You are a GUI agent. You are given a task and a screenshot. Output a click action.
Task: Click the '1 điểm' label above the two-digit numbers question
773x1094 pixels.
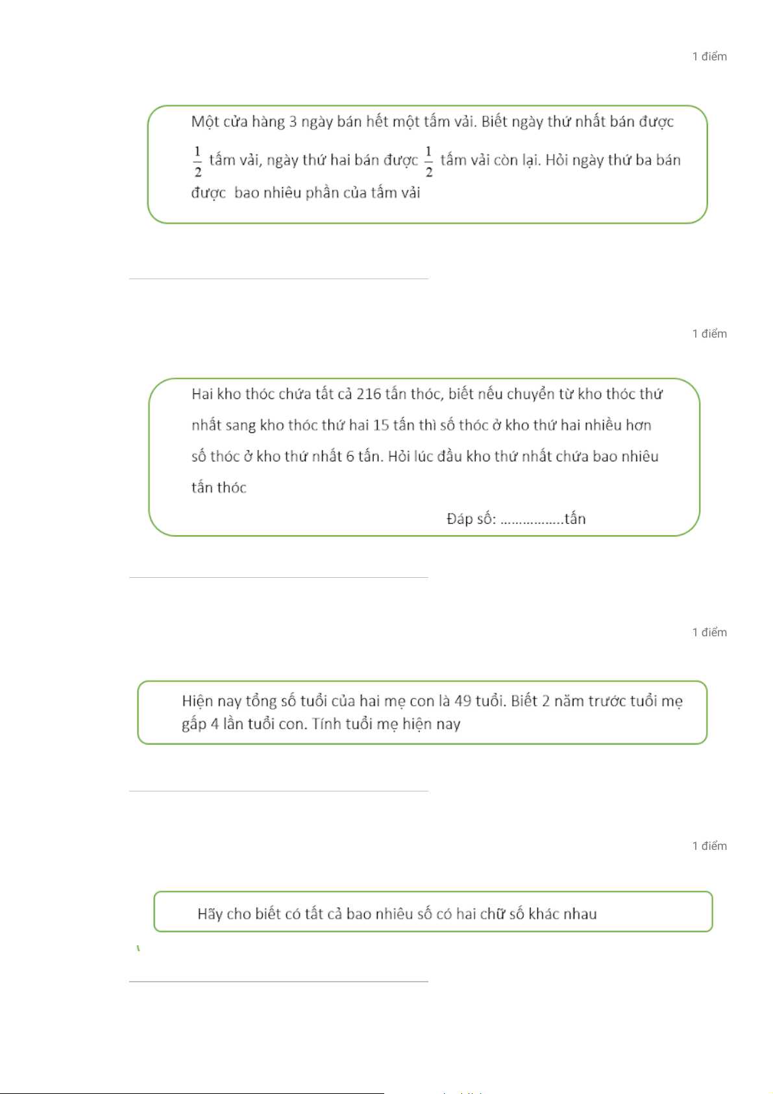[709, 846]
